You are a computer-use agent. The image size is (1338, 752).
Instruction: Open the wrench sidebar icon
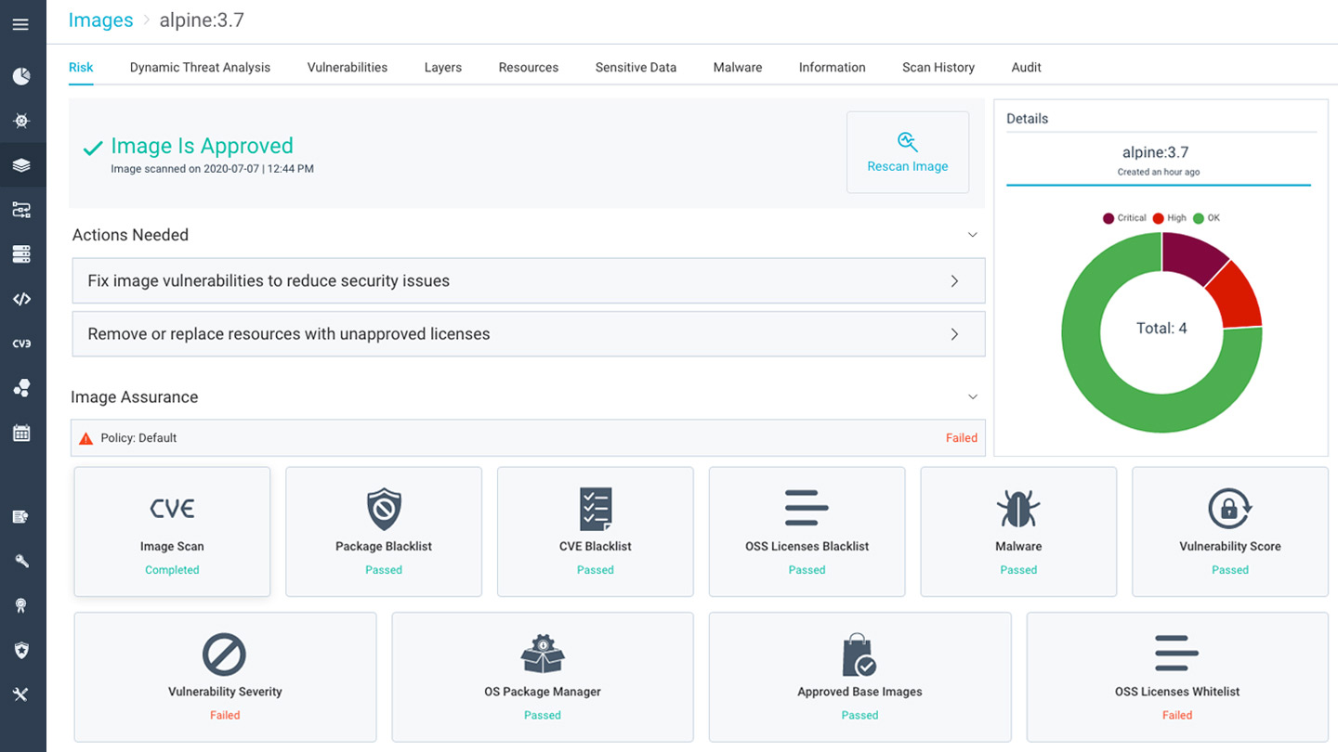(x=21, y=561)
